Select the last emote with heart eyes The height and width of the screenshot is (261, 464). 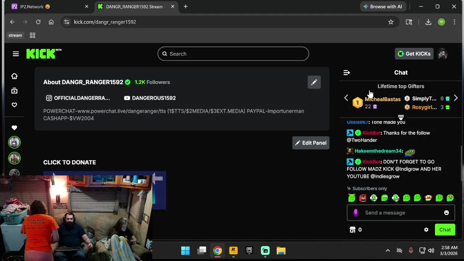[x=450, y=198]
